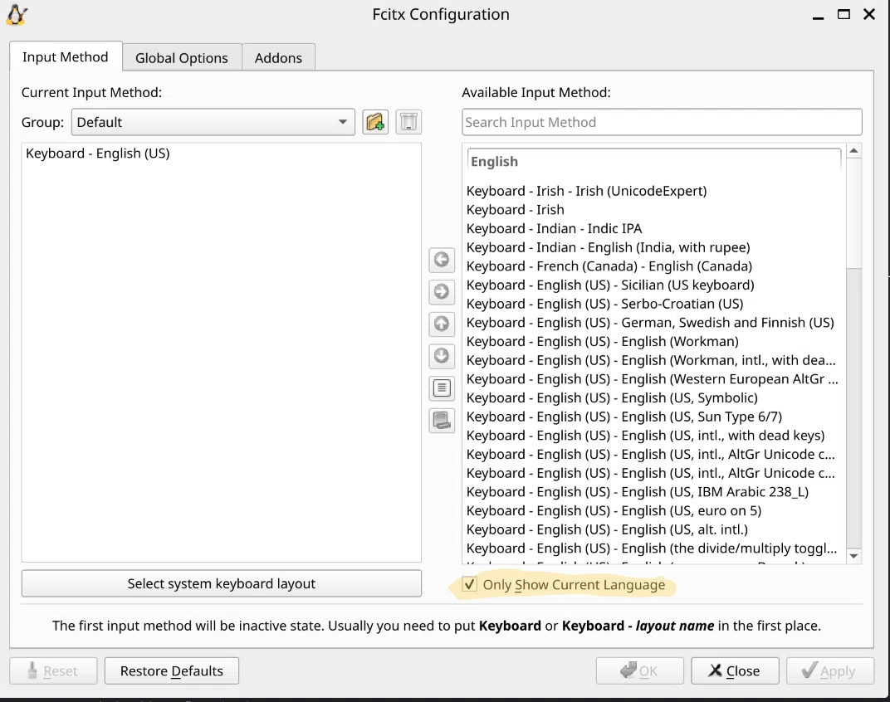This screenshot has width=890, height=702.
Task: Switch to the Global Options tab
Action: 182,58
